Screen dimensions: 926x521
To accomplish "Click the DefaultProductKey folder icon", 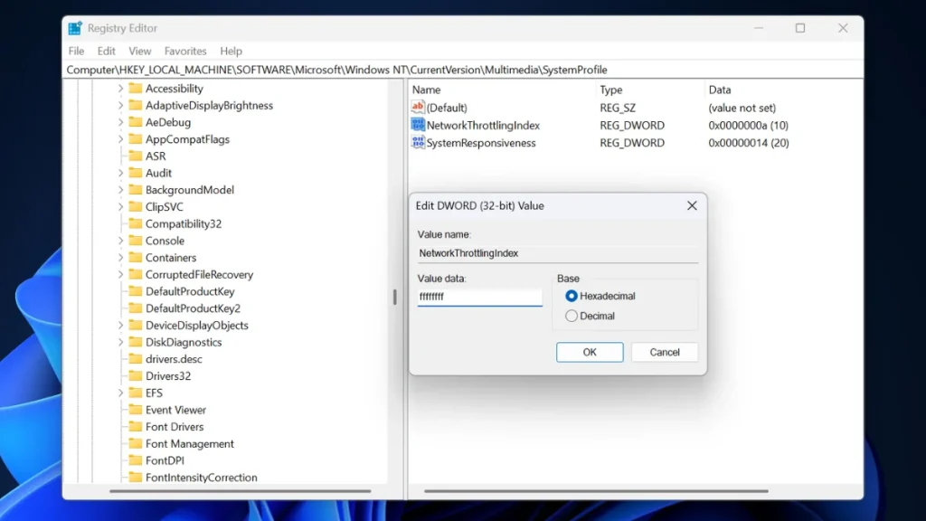I will [136, 291].
